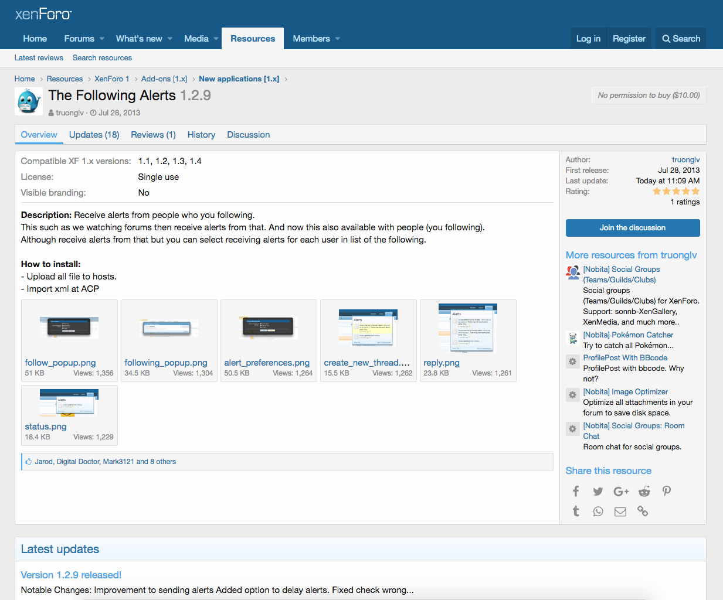Open the [Nobita] Pokémon Catcher resource
Viewport: 723px width, 600px height.
pos(628,335)
